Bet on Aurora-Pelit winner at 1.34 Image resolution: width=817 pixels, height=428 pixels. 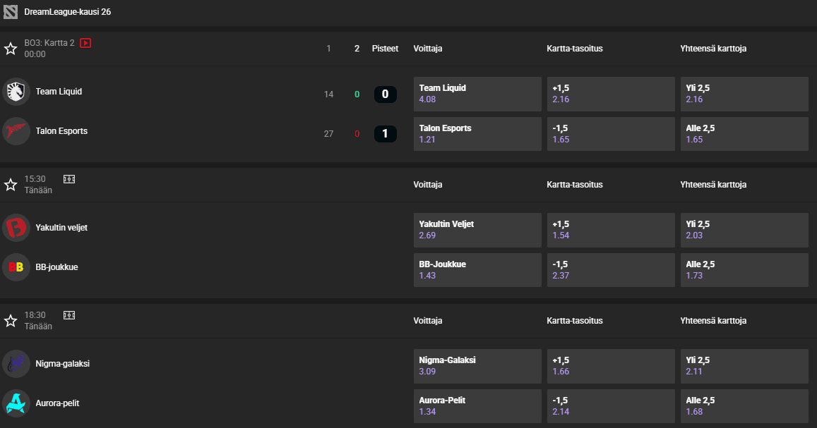[x=477, y=406]
